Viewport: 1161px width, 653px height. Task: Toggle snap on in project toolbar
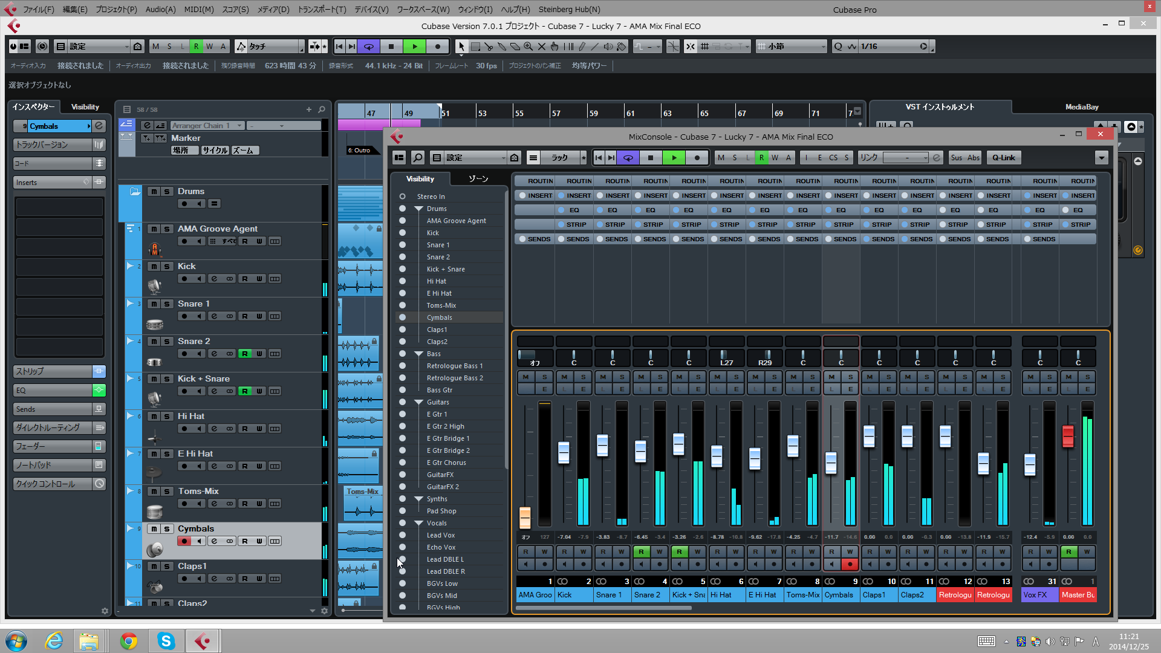click(x=690, y=47)
